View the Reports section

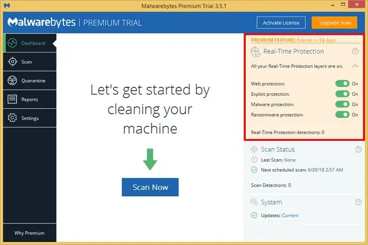pyautogui.click(x=30, y=99)
